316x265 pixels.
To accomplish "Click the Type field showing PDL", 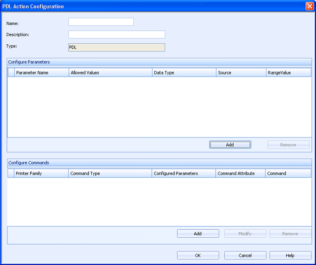I will pyautogui.click(x=117, y=48).
